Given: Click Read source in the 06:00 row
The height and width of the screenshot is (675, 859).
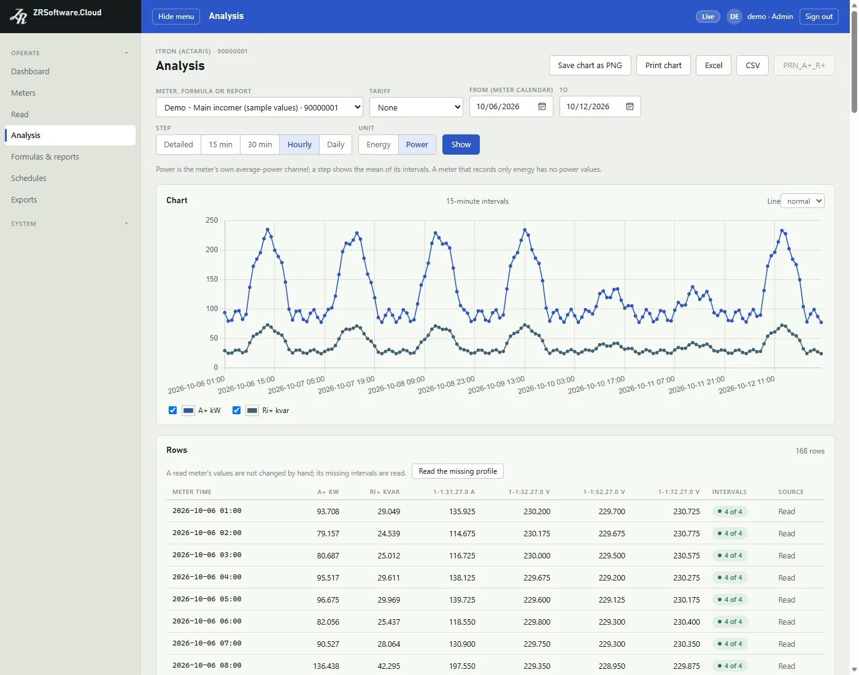Looking at the screenshot, I should tap(787, 622).
